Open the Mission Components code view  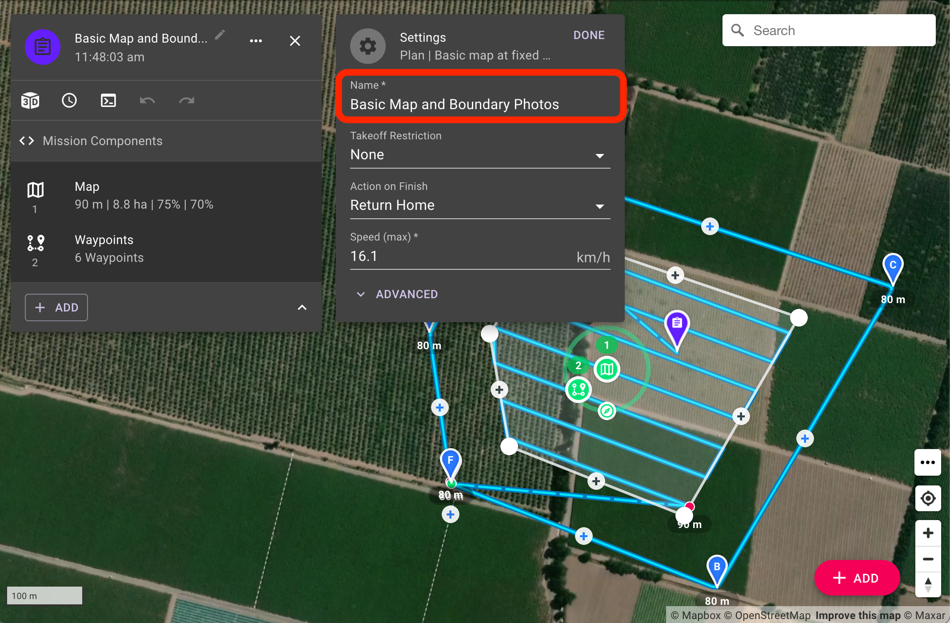tap(27, 141)
